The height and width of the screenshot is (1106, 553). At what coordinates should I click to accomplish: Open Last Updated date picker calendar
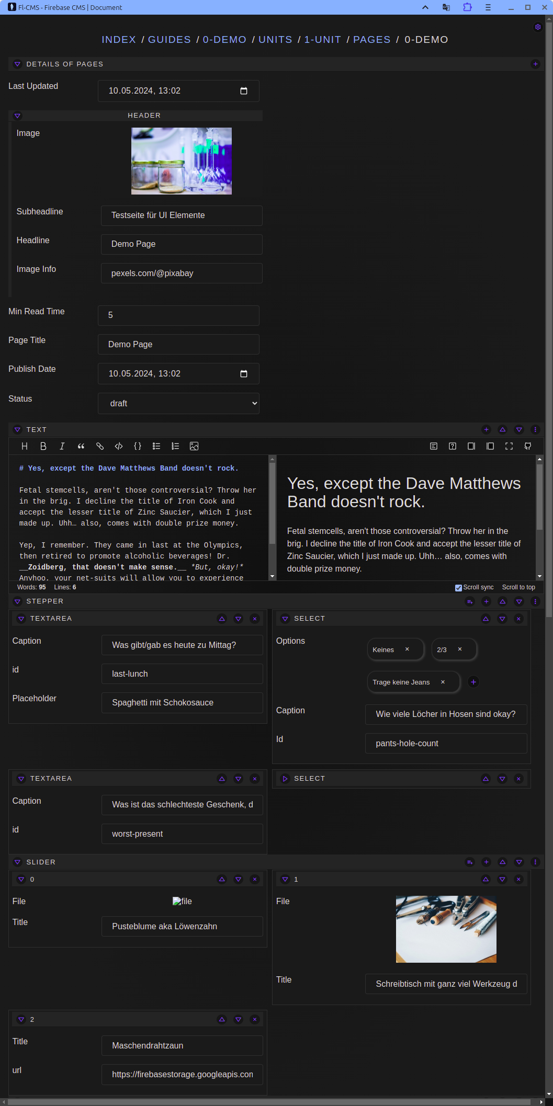[244, 91]
